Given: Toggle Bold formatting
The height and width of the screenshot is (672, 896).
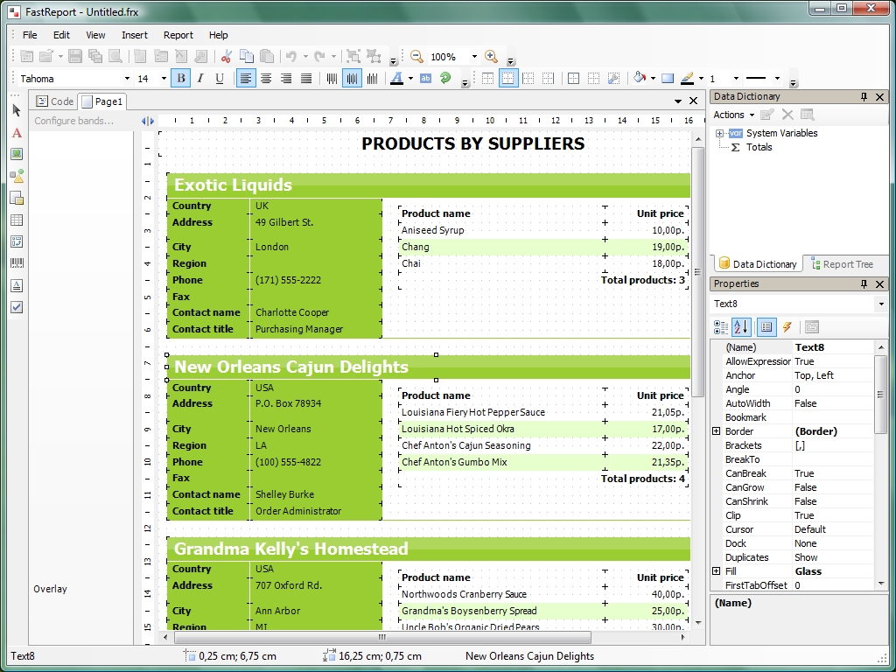Looking at the screenshot, I should 181,78.
